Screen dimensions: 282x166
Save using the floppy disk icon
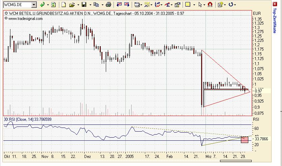tap(84, 4)
